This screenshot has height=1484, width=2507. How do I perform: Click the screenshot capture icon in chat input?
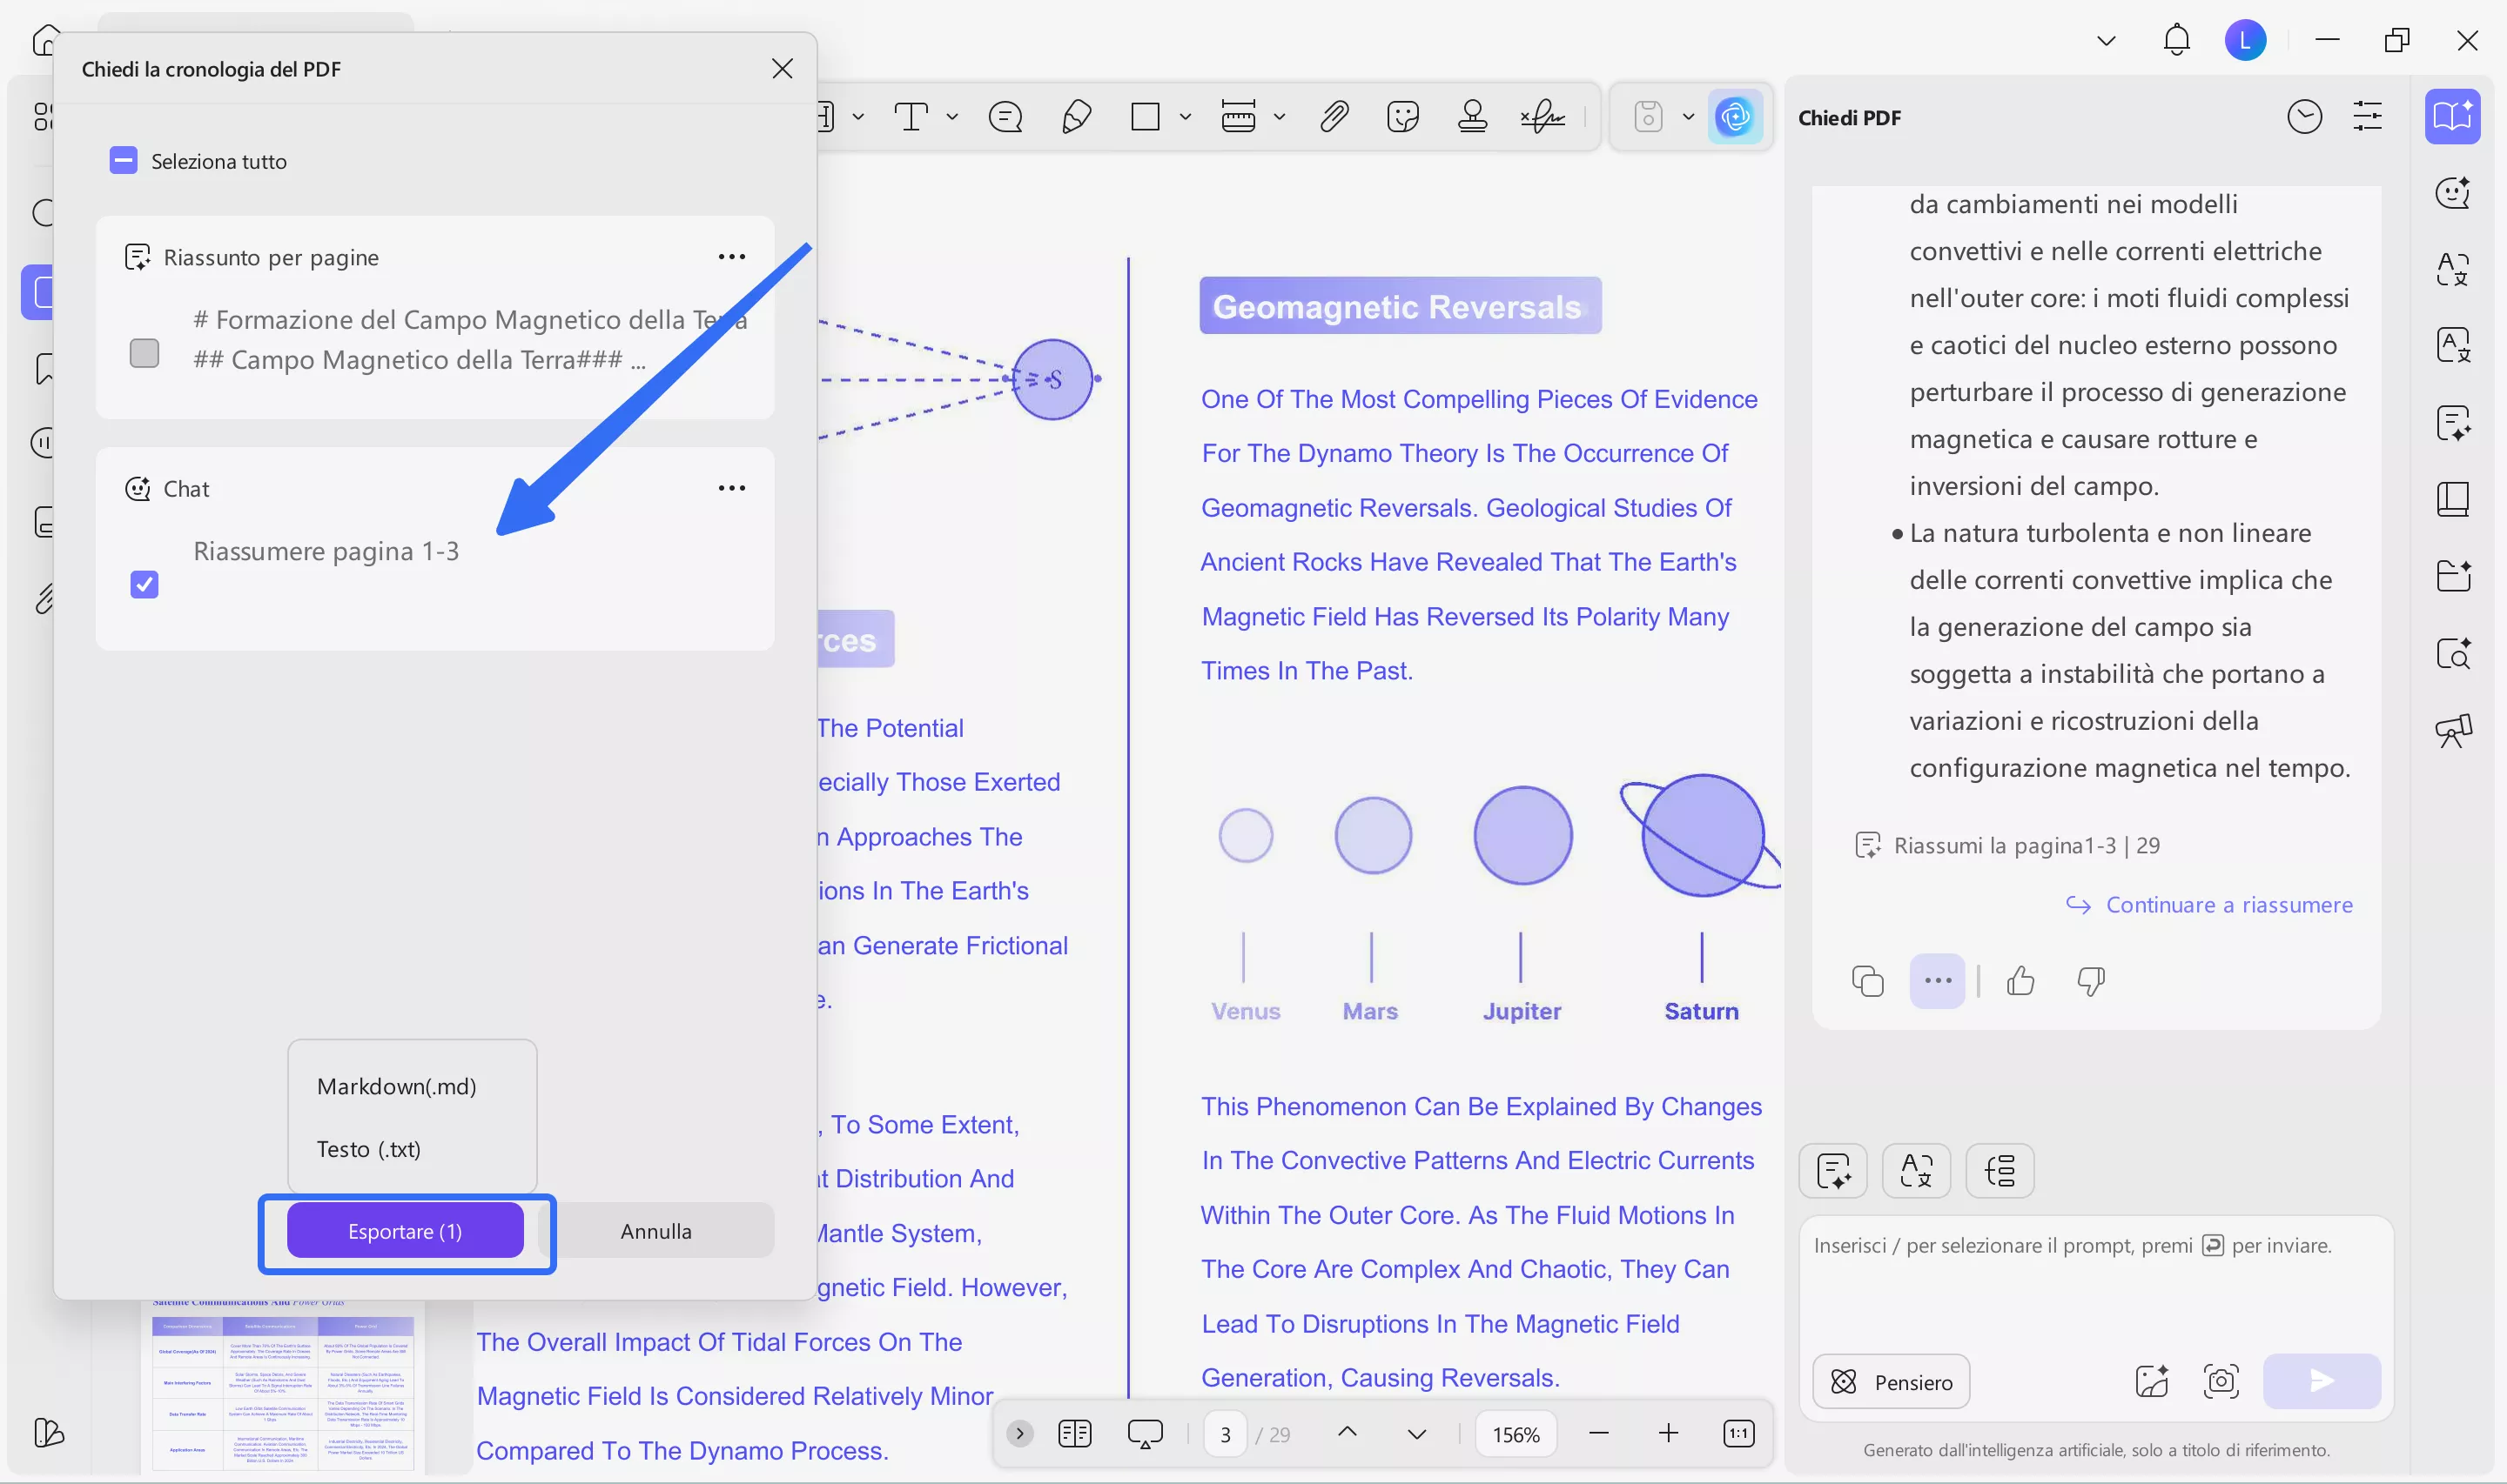(x=2220, y=1381)
